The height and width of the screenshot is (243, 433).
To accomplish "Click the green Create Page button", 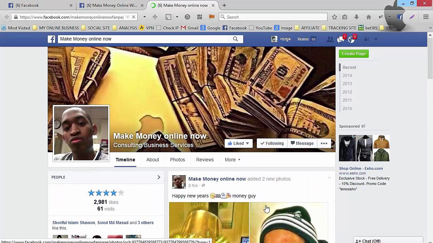I will coord(354,54).
